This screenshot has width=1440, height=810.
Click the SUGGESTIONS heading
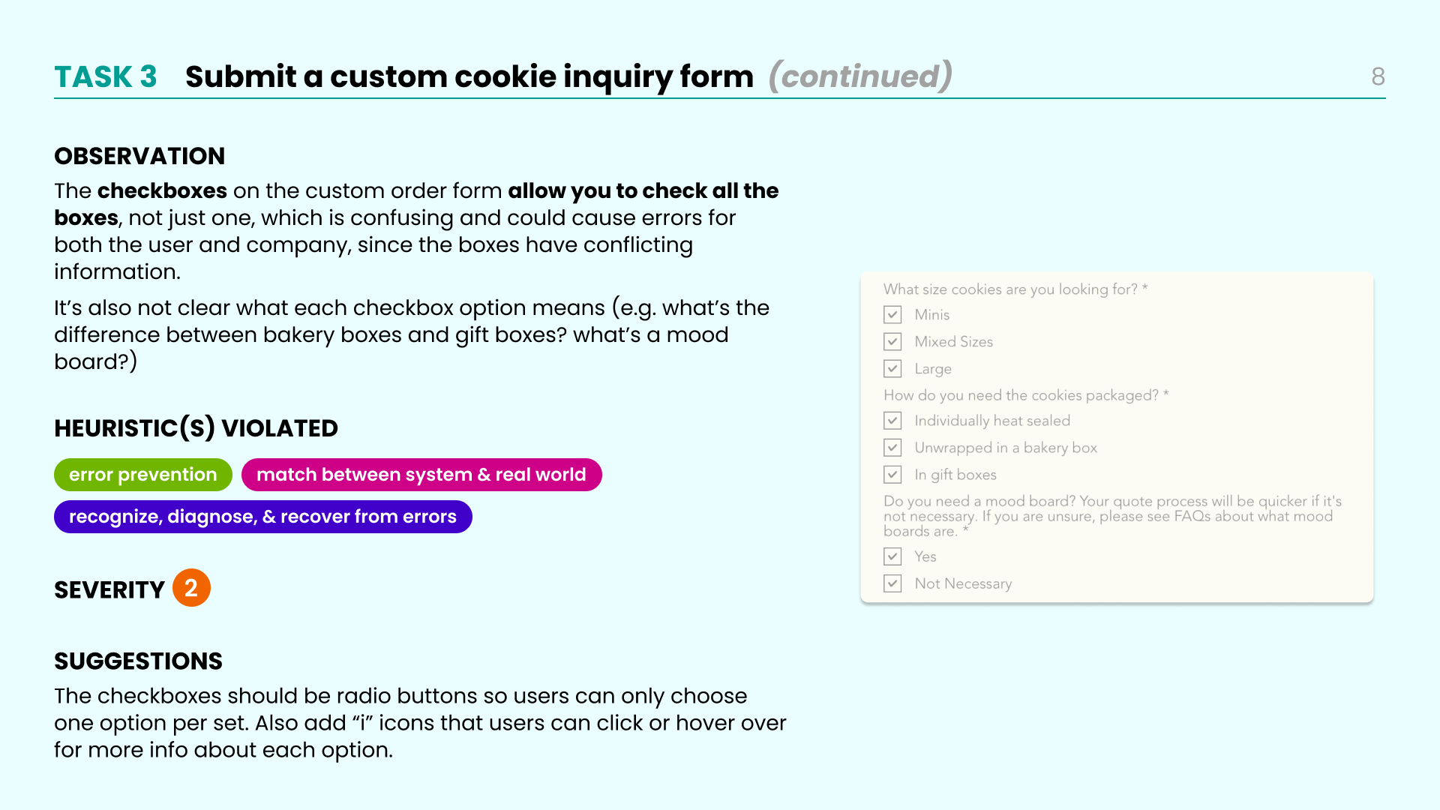click(138, 661)
